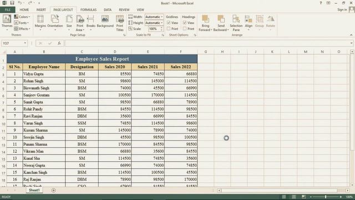Toggle Headings View checkbox

[185, 23]
